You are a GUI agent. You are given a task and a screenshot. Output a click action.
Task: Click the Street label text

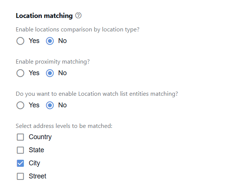38,176
